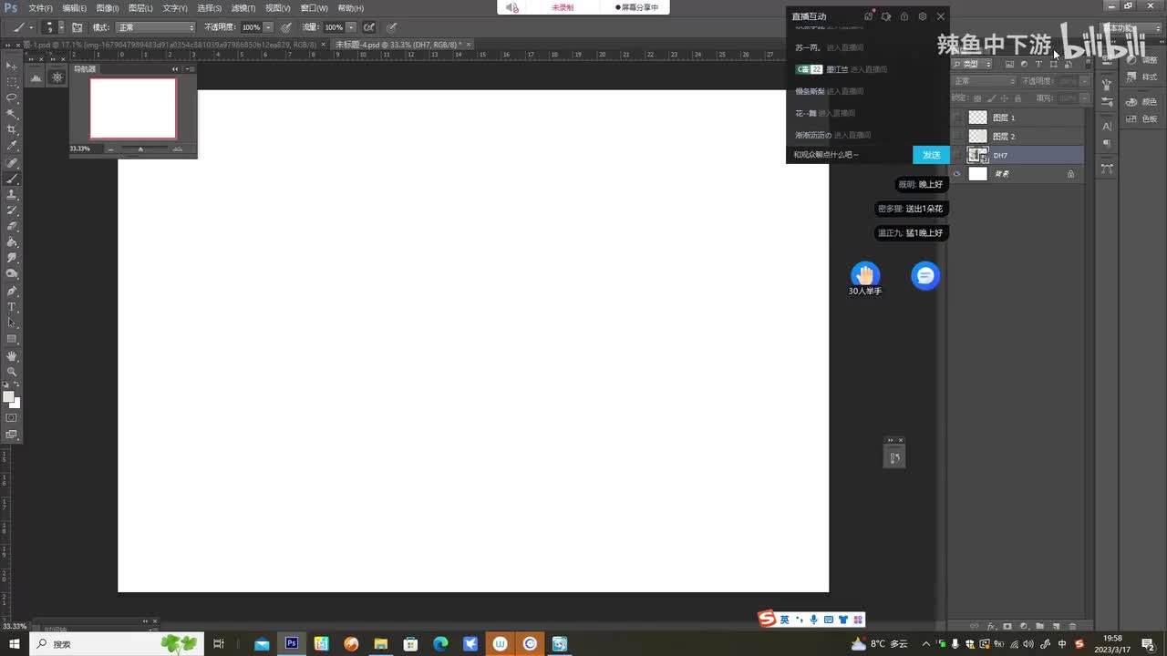The width and height of the screenshot is (1167, 656).
Task: Toggle visibility of 图层 2
Action: (x=957, y=136)
